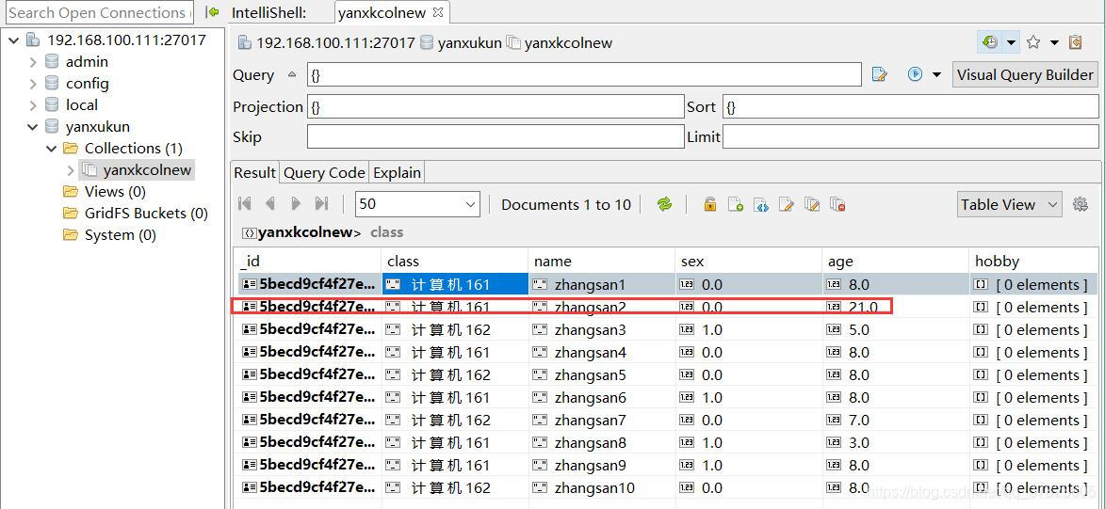
Task: Open Visual Query Builder
Action: pyautogui.click(x=1025, y=74)
